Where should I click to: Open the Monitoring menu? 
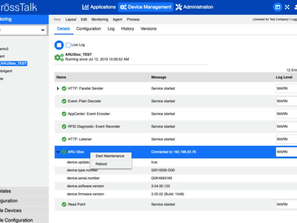100,19
